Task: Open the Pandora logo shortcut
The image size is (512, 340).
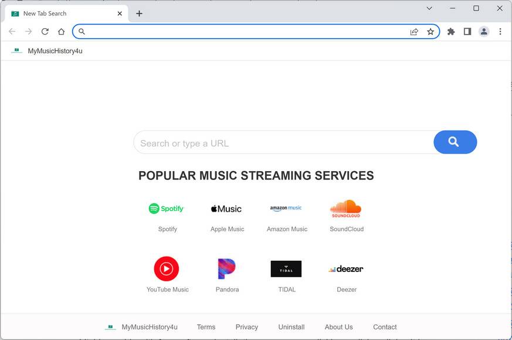Action: [226, 268]
